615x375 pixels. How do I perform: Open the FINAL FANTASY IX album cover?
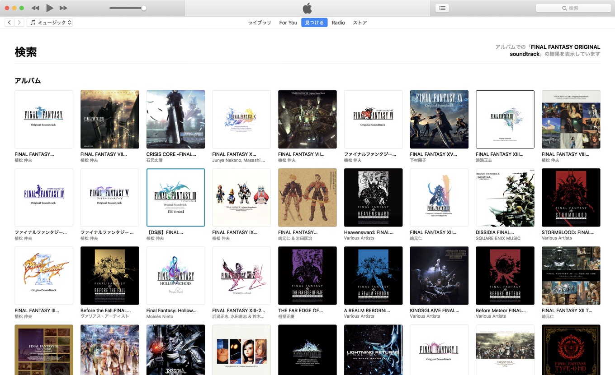[x=241, y=198]
